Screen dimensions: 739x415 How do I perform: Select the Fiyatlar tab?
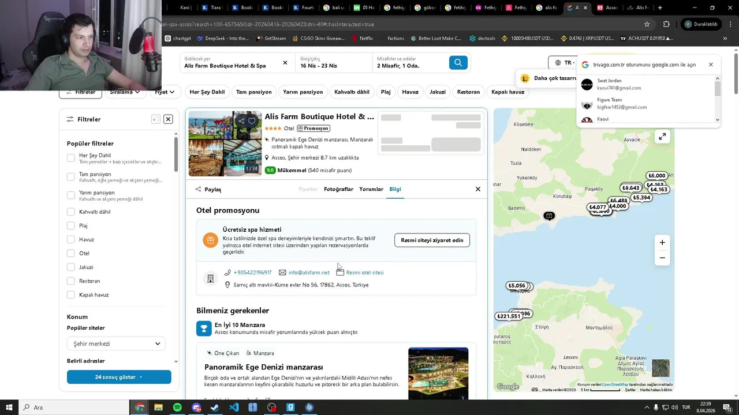click(x=308, y=189)
